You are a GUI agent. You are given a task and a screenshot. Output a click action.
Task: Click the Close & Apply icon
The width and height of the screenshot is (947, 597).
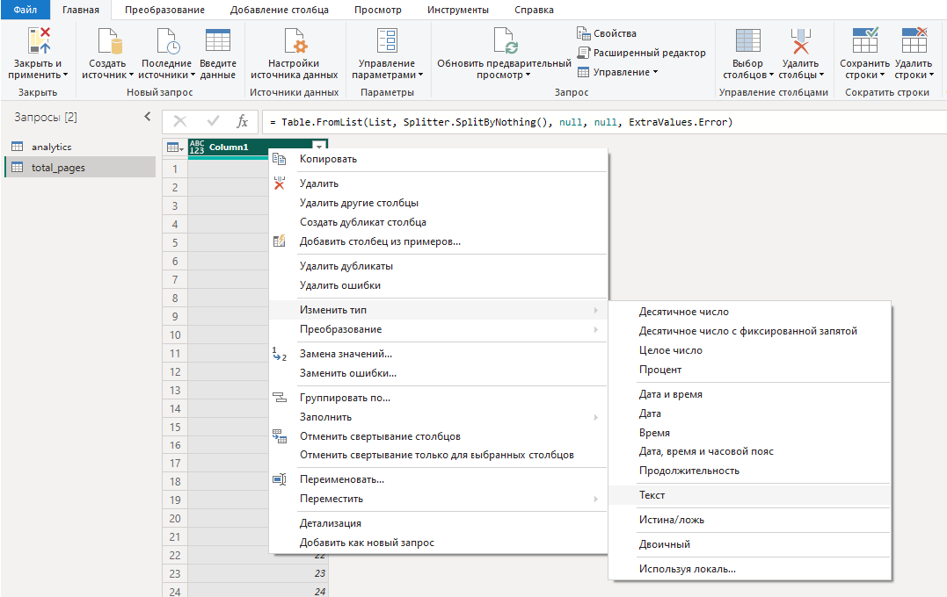pyautogui.click(x=40, y=40)
